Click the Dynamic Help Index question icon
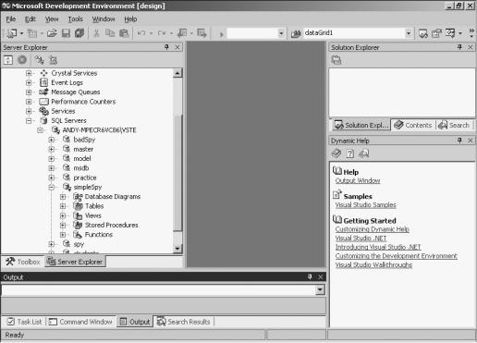 pyautogui.click(x=350, y=153)
